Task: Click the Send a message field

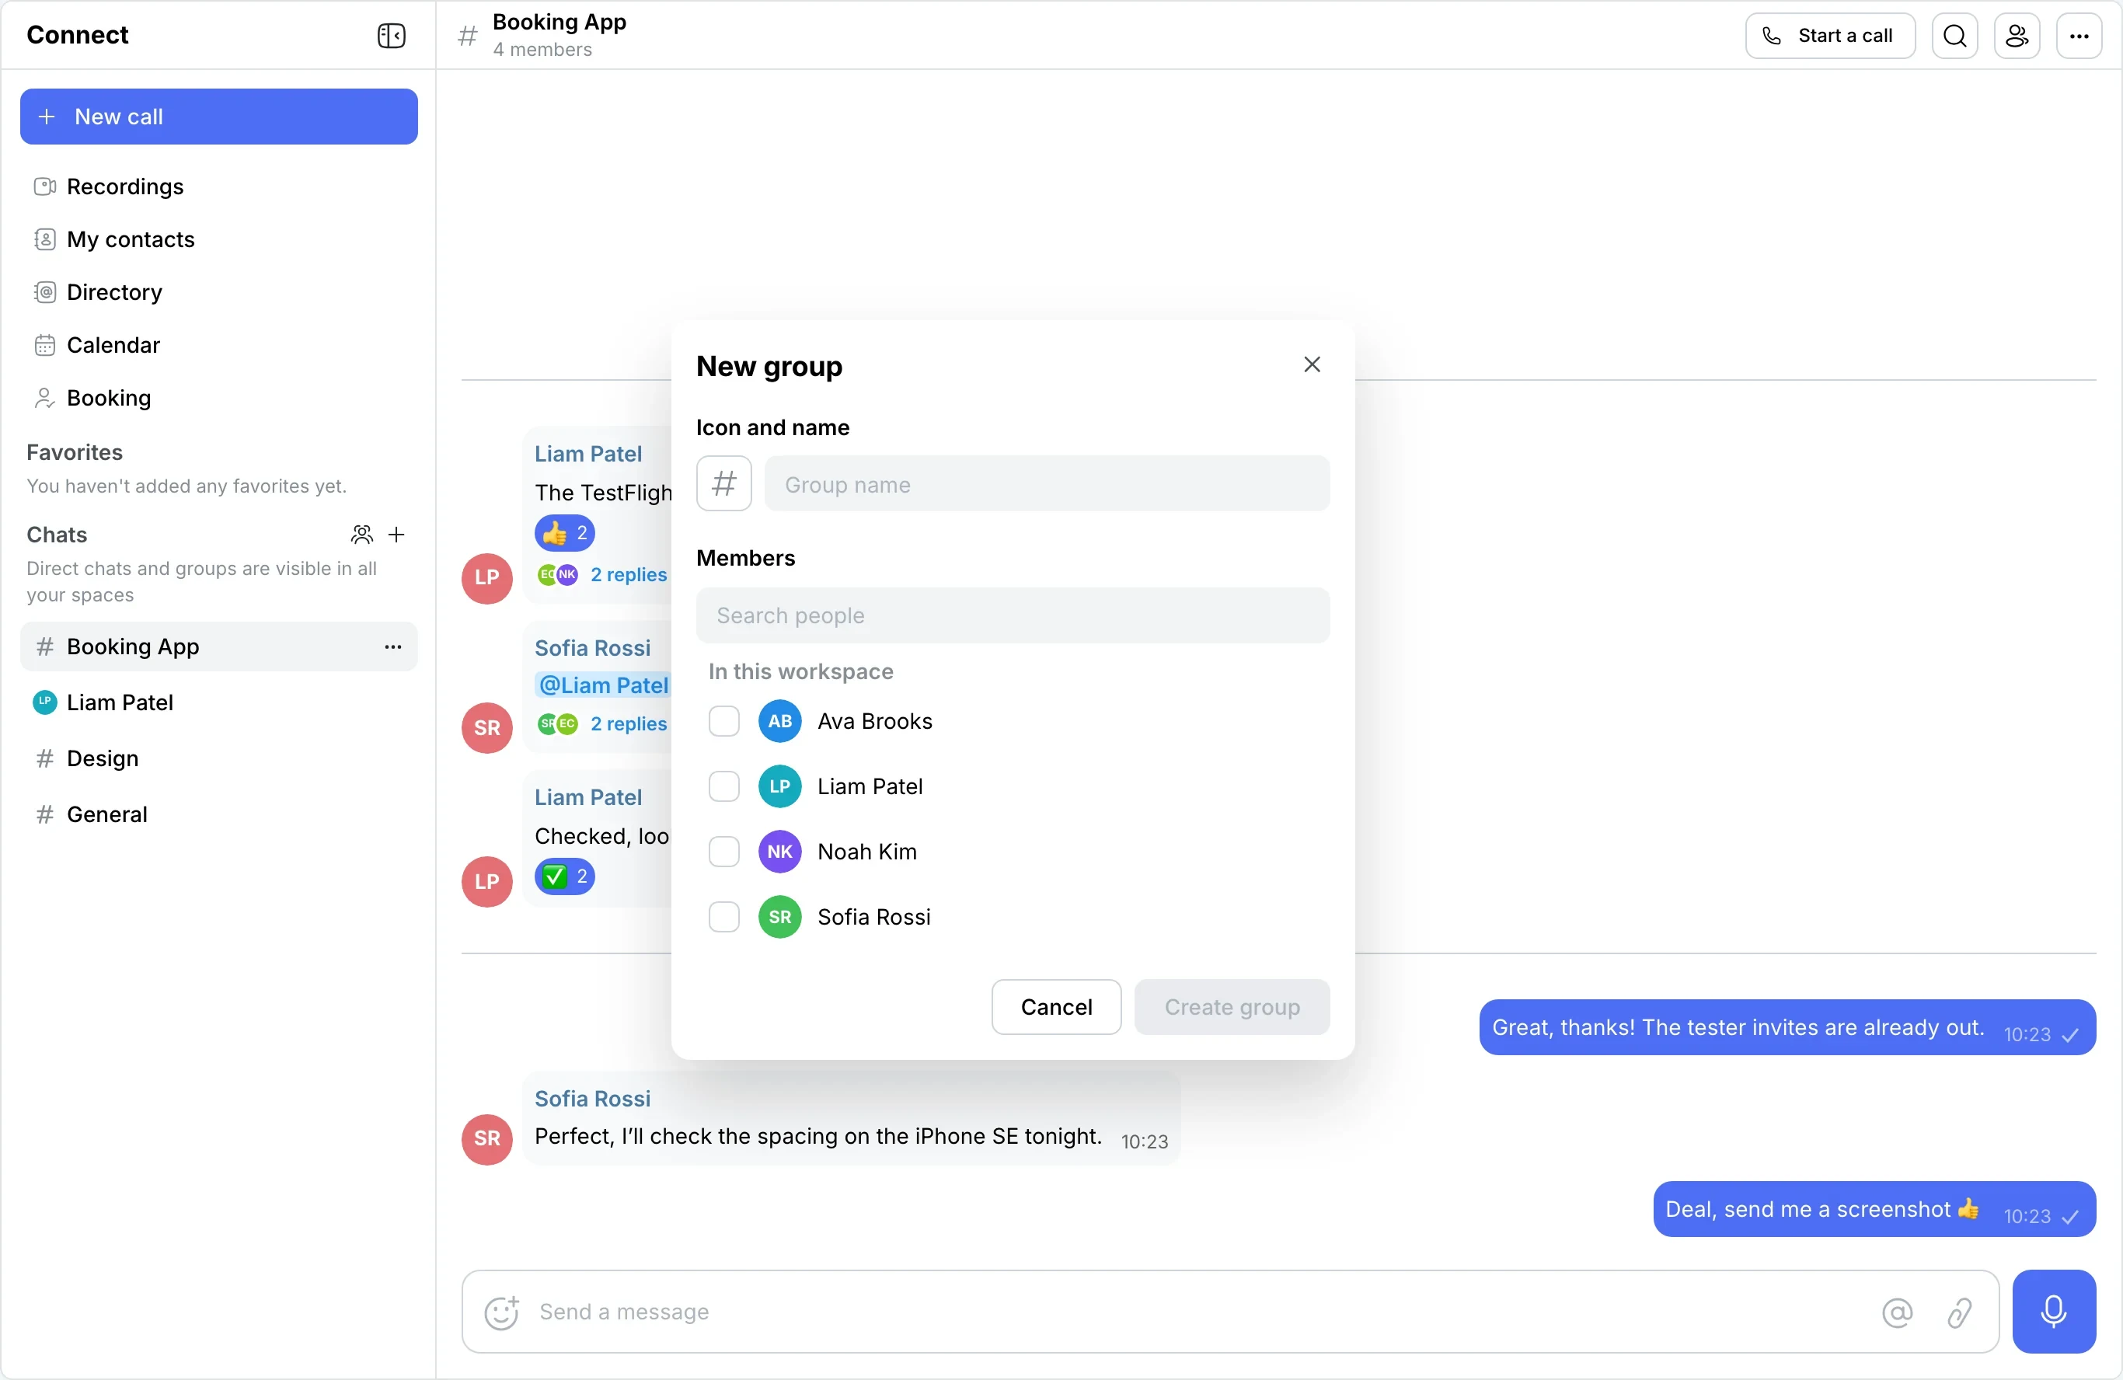Action: tap(1195, 1312)
